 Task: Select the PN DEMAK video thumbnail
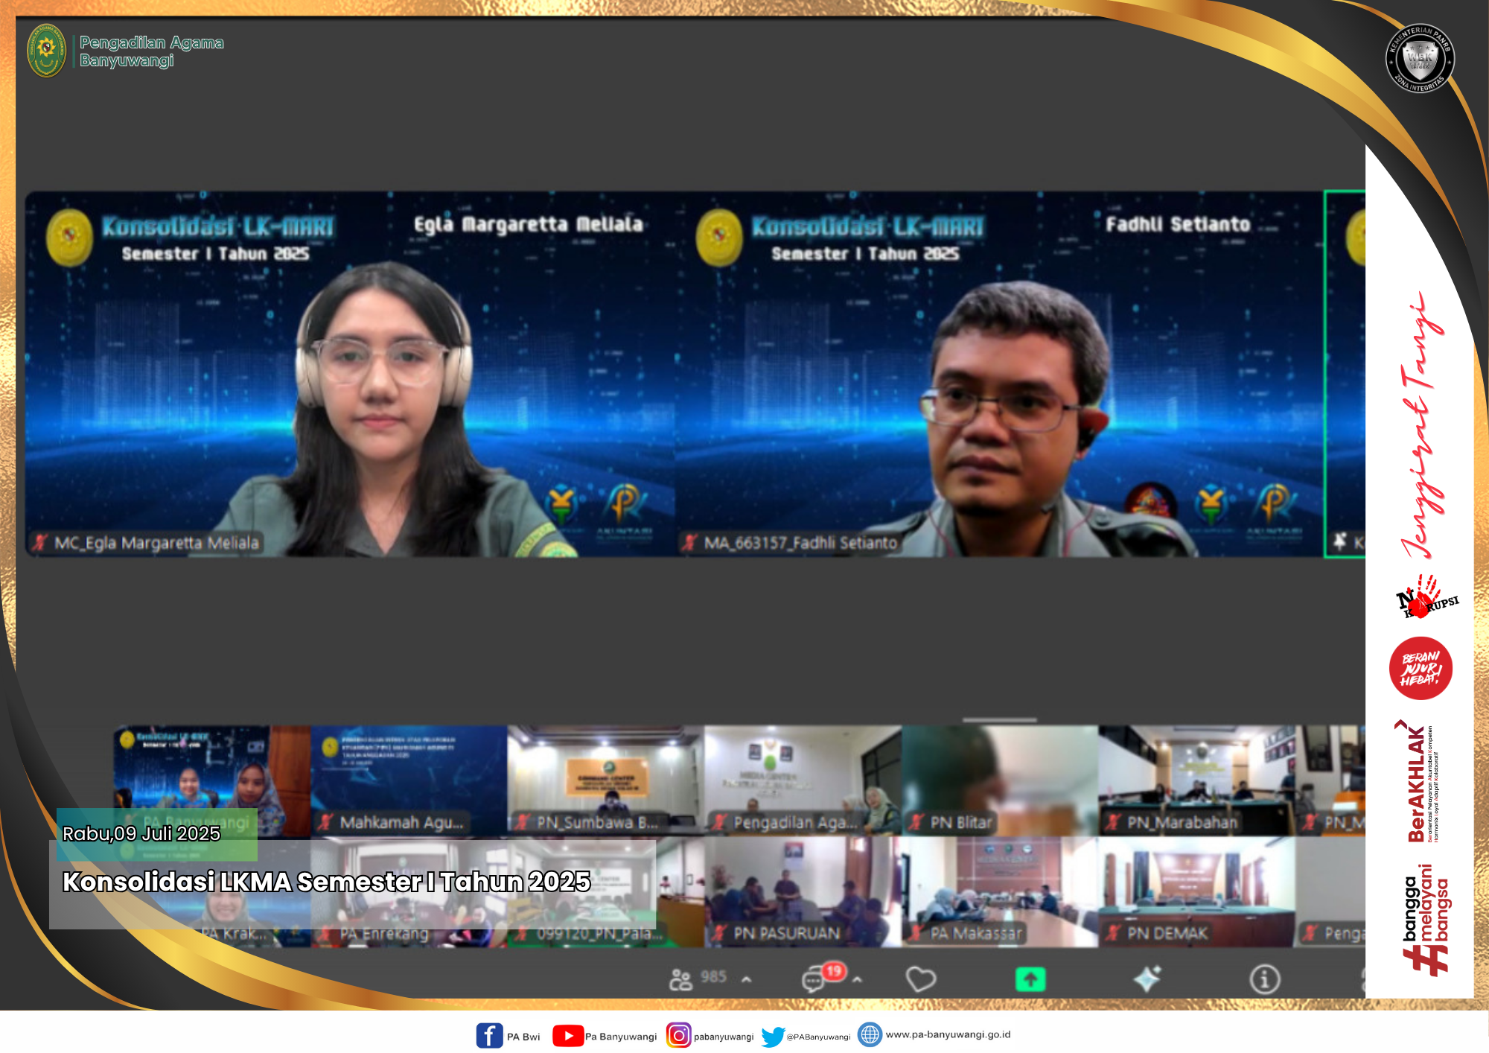[x=1196, y=891]
